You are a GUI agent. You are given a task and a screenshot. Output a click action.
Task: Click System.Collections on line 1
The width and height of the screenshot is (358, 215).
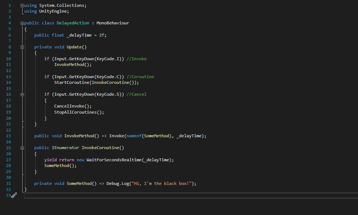click(x=62, y=5)
